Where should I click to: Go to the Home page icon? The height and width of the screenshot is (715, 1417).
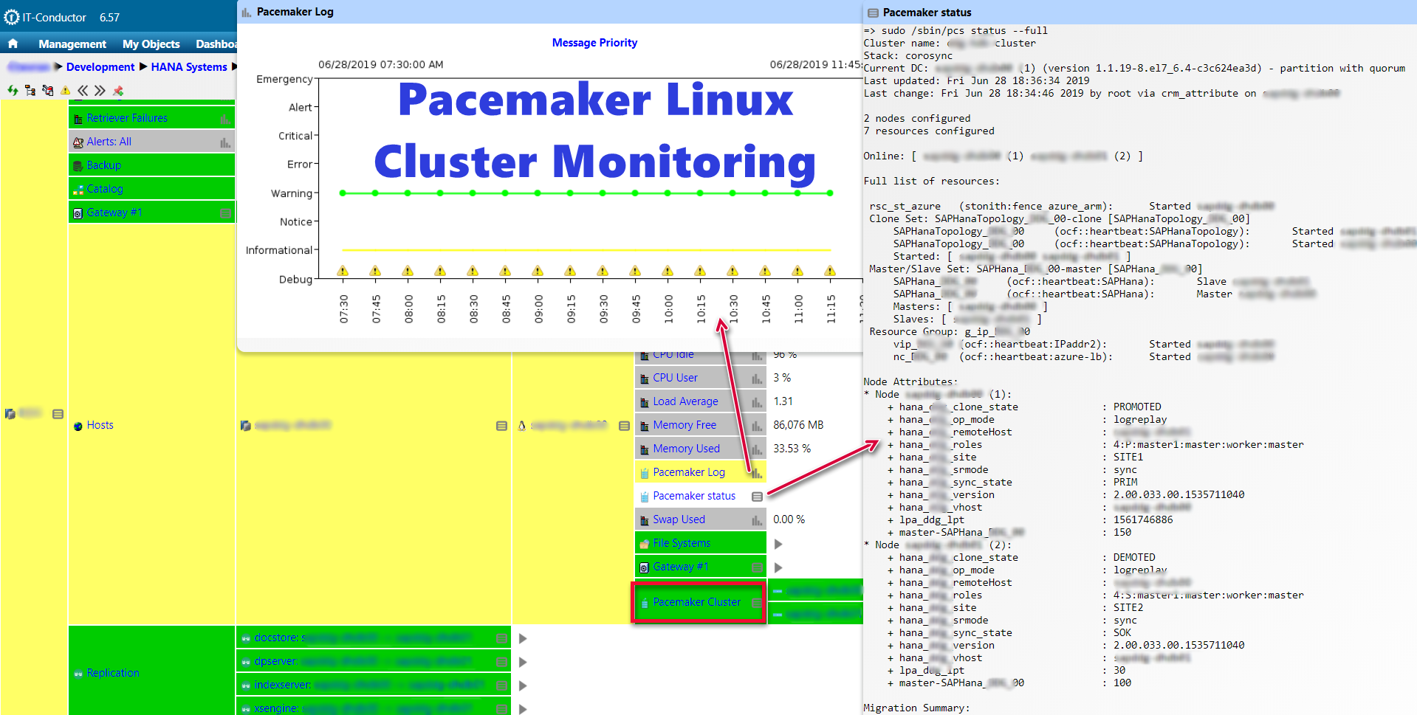pyautogui.click(x=13, y=44)
